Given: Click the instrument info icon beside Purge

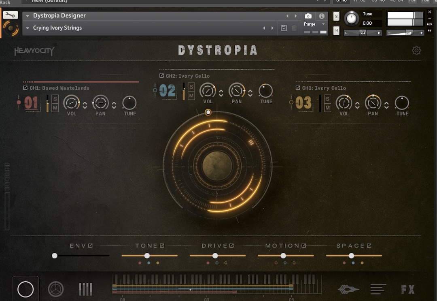Looking at the screenshot, I should tap(321, 15).
